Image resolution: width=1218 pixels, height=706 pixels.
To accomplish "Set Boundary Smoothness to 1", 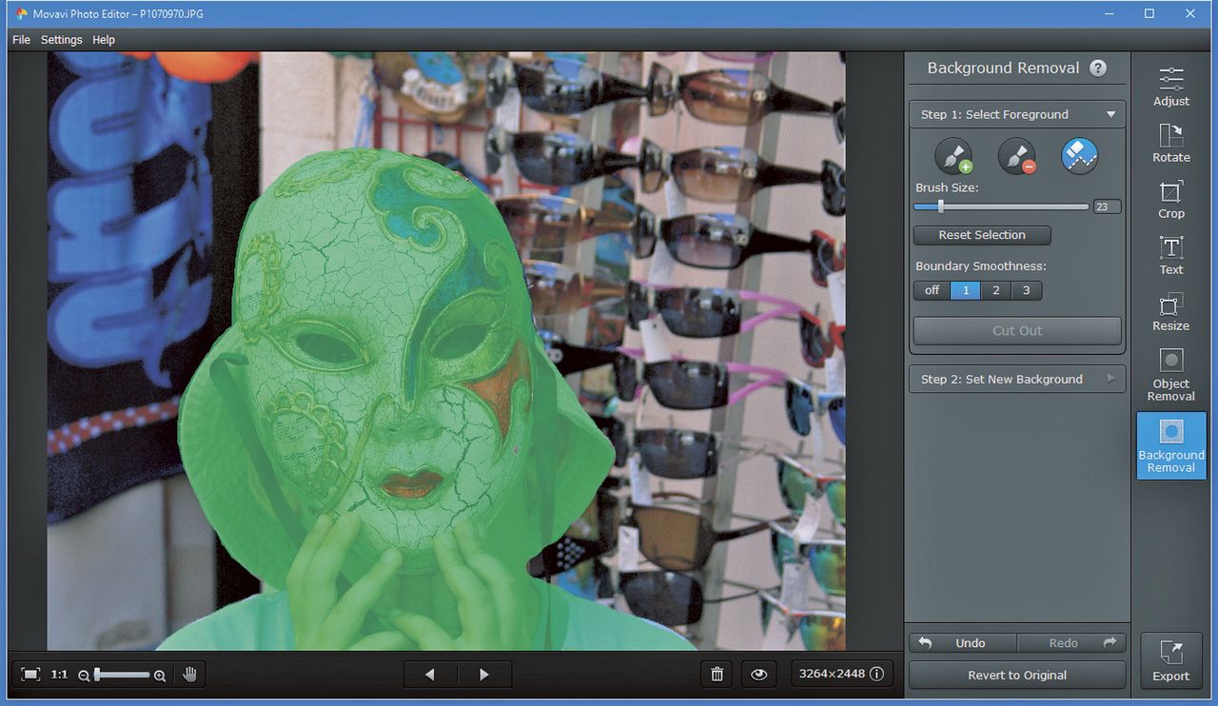I will coord(965,290).
